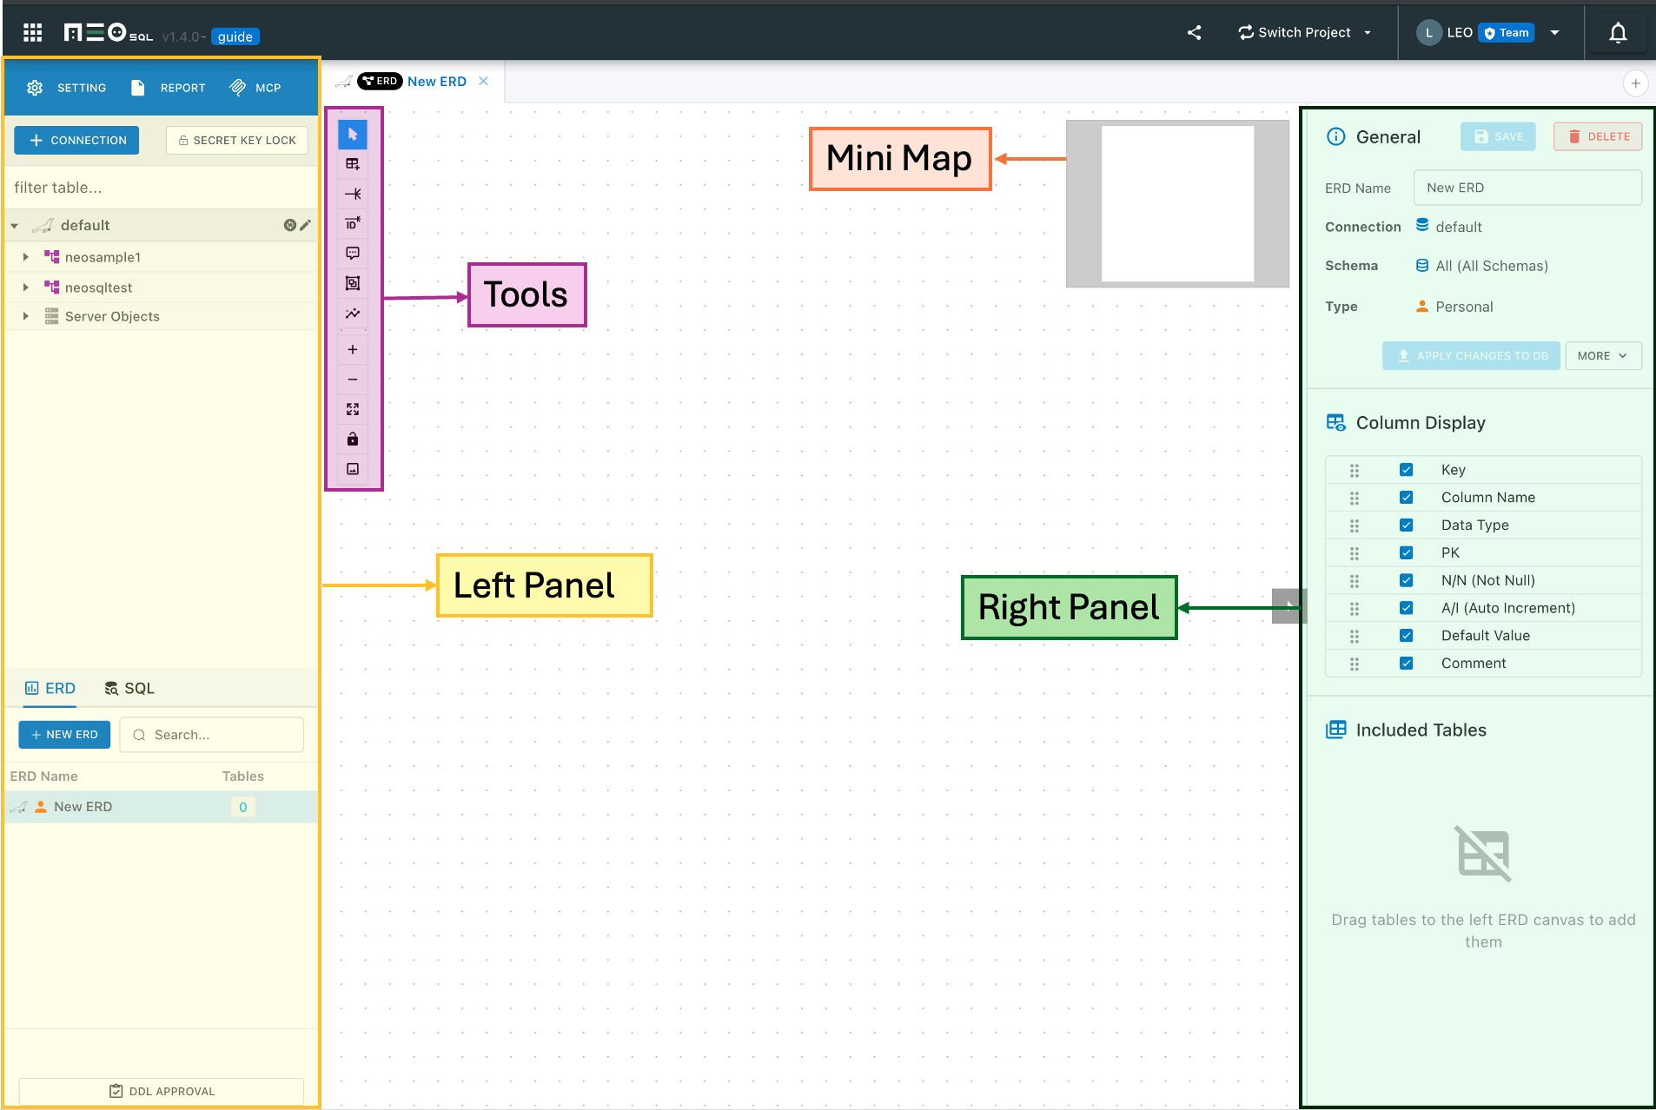The width and height of the screenshot is (1656, 1110).
Task: Click the Comment row drag handle
Action: pos(1354,664)
